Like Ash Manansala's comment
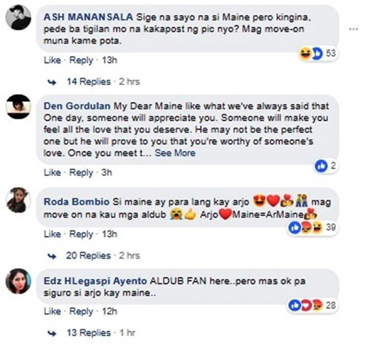 point(52,60)
